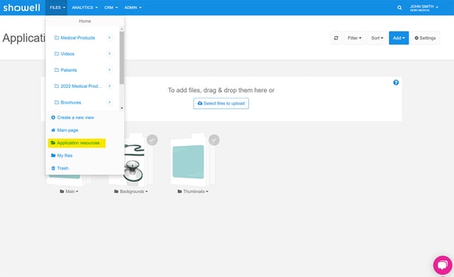Click the Medical Products folder icon
The width and height of the screenshot is (454, 277).
point(57,38)
